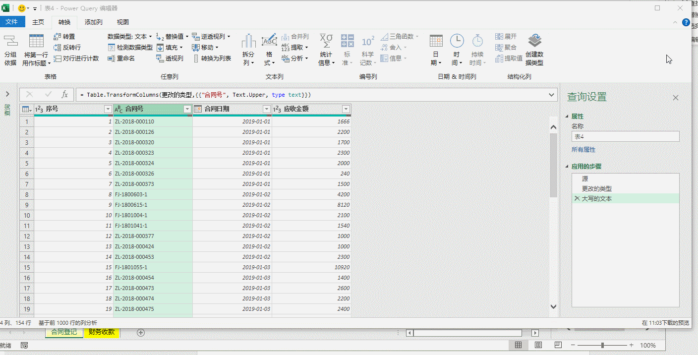The image size is (698, 355).
Task: Click the zoom in plus button
Action: (x=631, y=345)
